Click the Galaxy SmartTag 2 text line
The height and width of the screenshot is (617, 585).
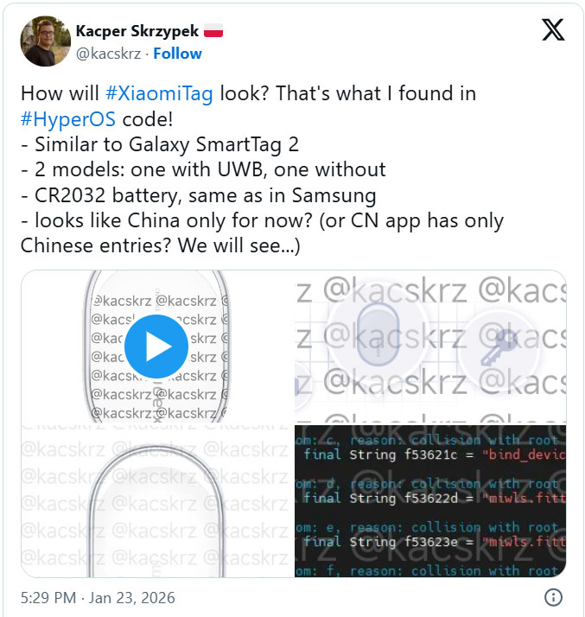click(x=160, y=145)
